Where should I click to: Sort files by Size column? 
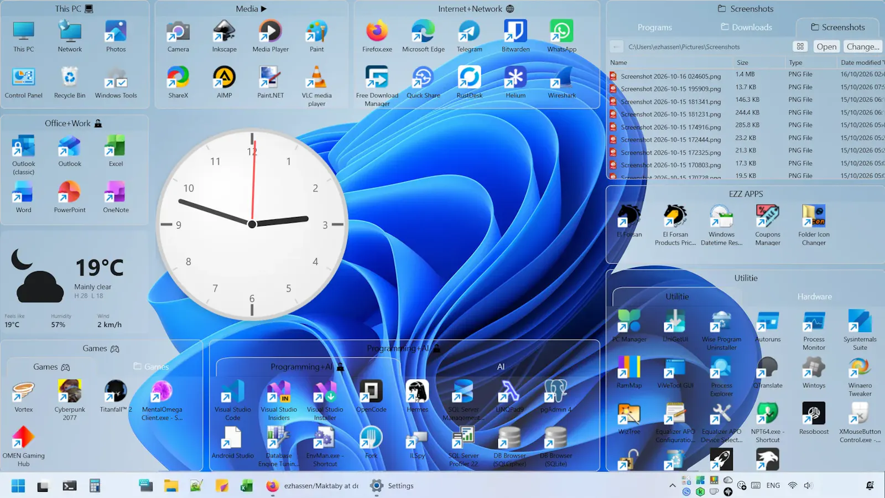pyautogui.click(x=759, y=63)
